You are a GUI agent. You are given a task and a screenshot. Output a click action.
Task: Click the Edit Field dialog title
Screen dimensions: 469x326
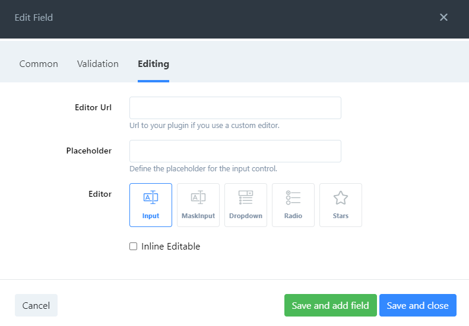pos(34,18)
